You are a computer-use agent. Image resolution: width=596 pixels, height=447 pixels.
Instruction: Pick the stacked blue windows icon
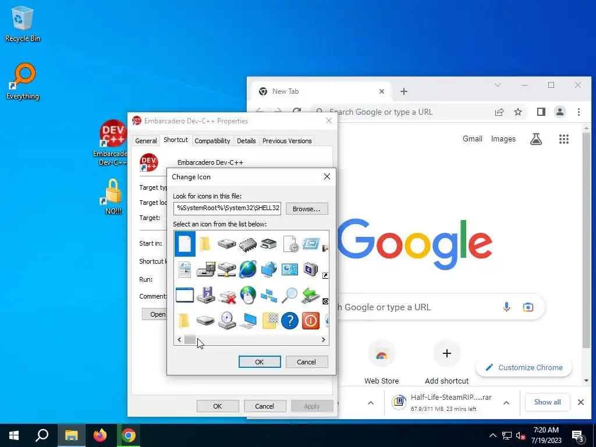click(311, 244)
